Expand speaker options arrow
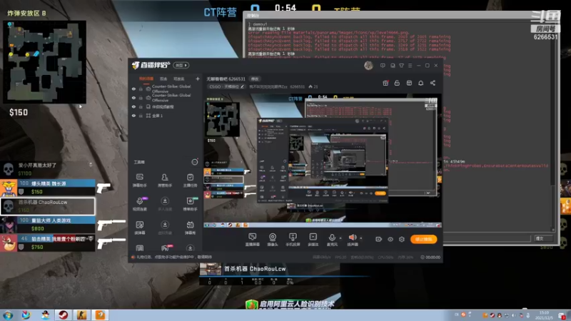 pos(361,238)
